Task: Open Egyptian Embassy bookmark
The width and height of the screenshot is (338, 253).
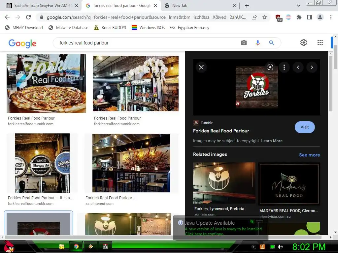Action: pyautogui.click(x=190, y=28)
